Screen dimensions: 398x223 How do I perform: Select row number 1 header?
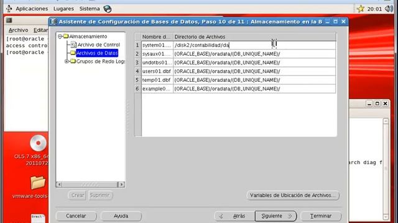click(x=137, y=45)
